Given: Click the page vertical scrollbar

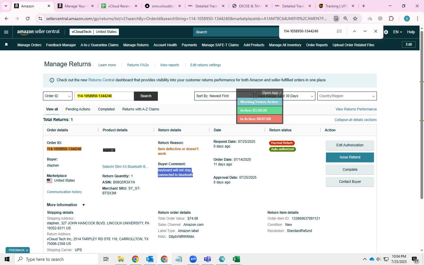Looking at the screenshot, I should [x=422, y=115].
